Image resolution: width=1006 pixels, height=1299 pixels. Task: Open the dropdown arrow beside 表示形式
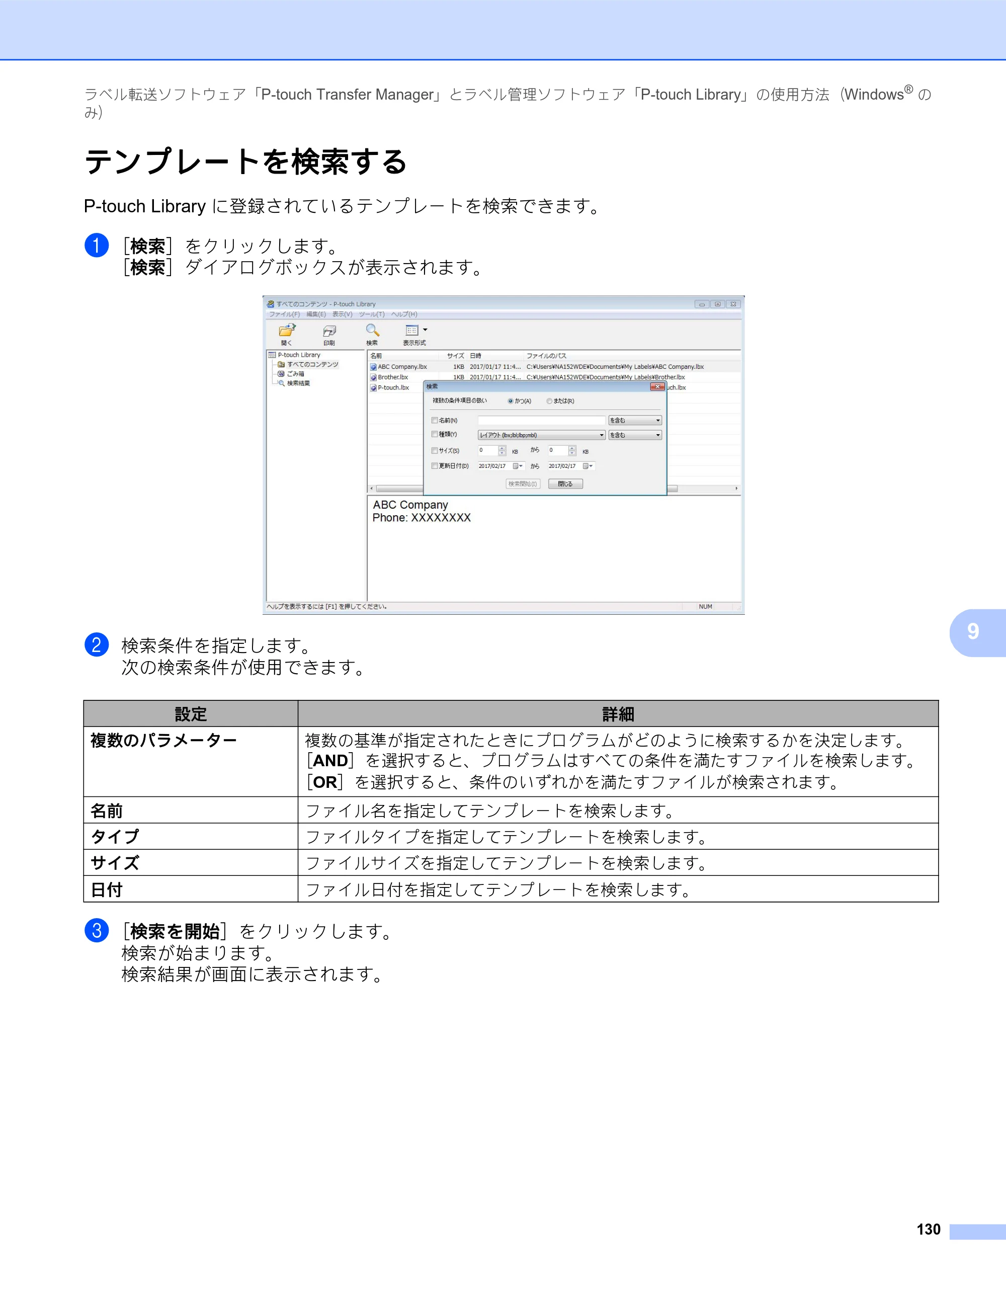tap(425, 330)
